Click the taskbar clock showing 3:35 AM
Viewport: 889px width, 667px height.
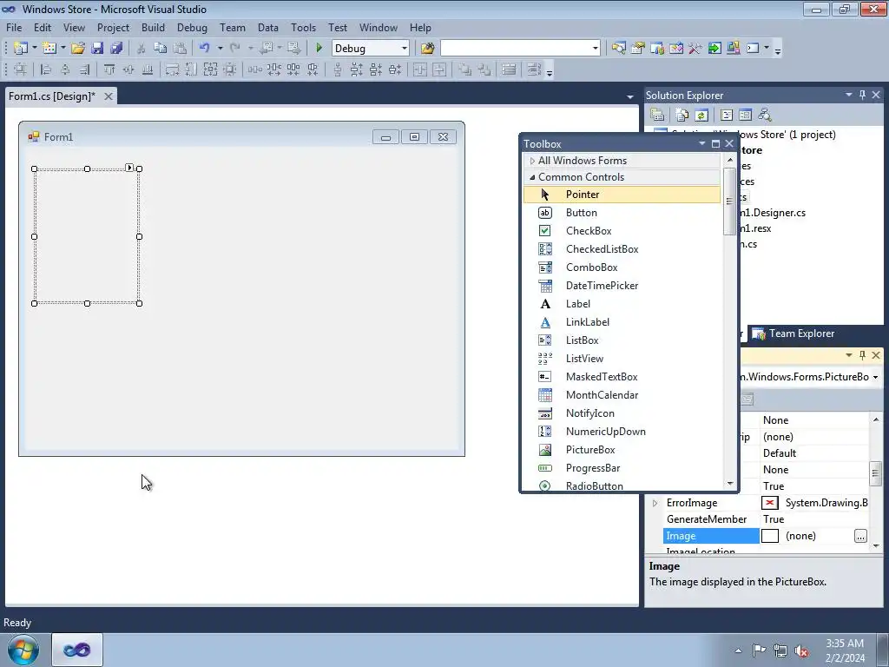click(845, 650)
